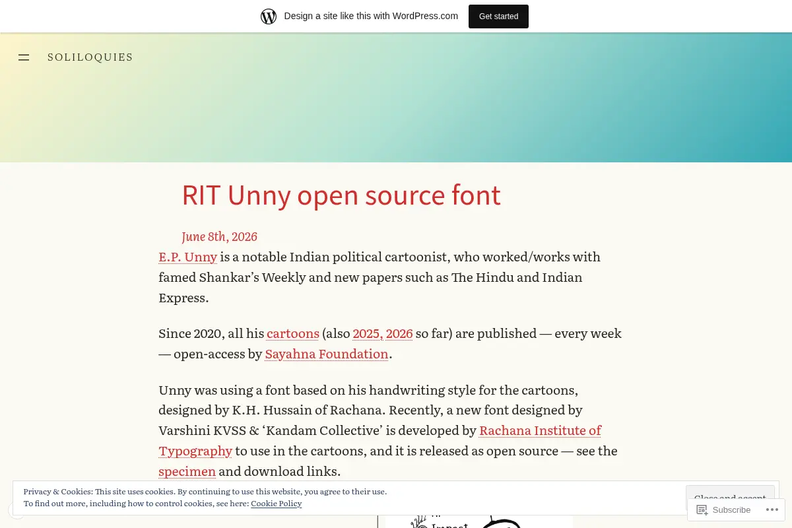Open the 2025 link
Screen dimensions: 792x528
(366, 333)
